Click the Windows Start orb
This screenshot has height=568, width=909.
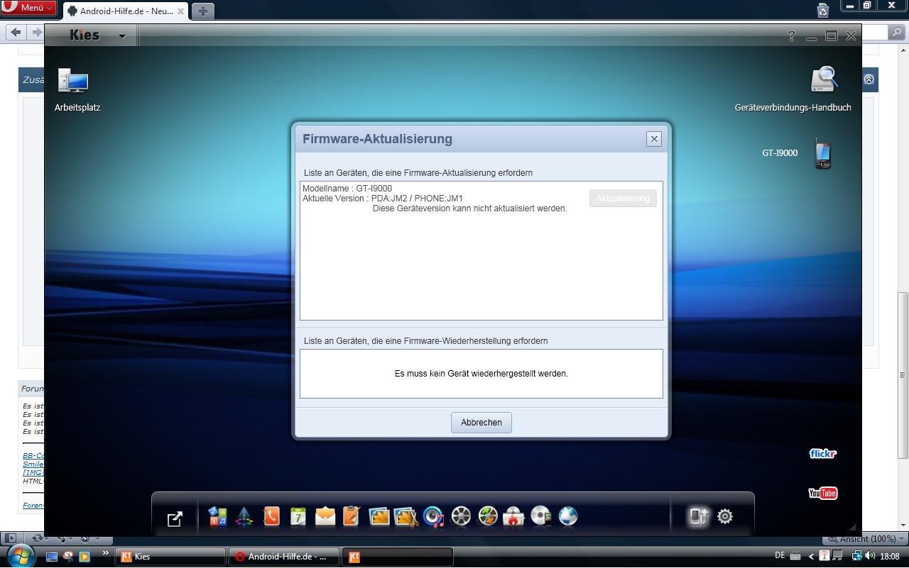(x=20, y=555)
